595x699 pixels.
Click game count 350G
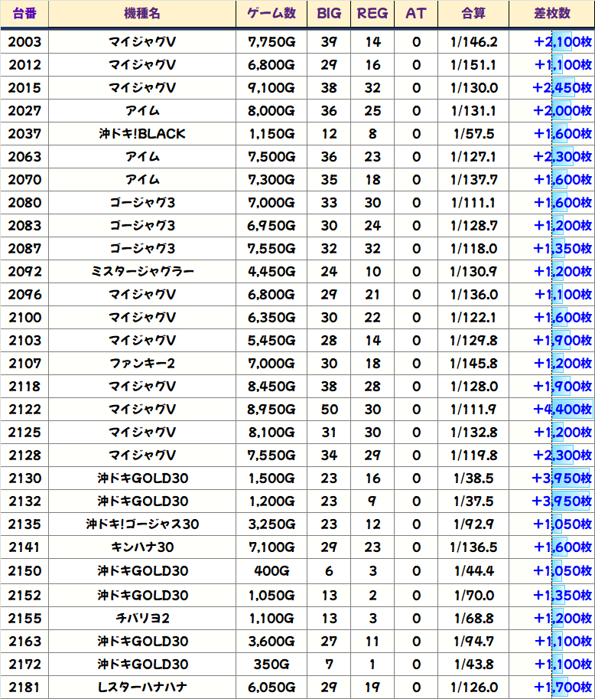[271, 665]
